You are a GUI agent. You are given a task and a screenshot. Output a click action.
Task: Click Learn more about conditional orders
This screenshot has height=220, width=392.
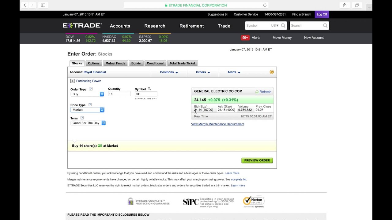[232, 173]
